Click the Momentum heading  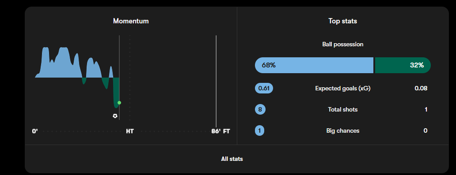tap(131, 21)
